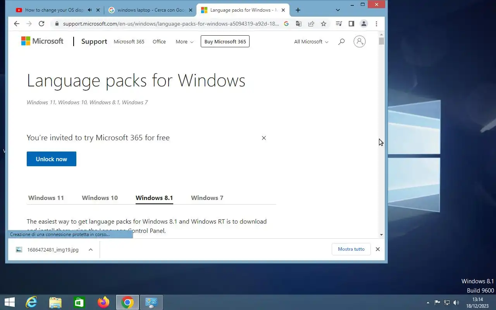Open File Explorer from taskbar
The image size is (496, 310).
click(x=55, y=302)
